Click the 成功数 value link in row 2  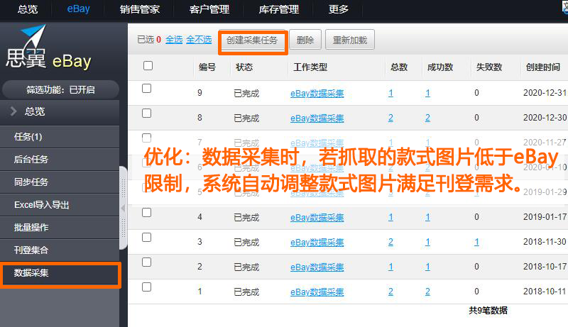(x=427, y=267)
